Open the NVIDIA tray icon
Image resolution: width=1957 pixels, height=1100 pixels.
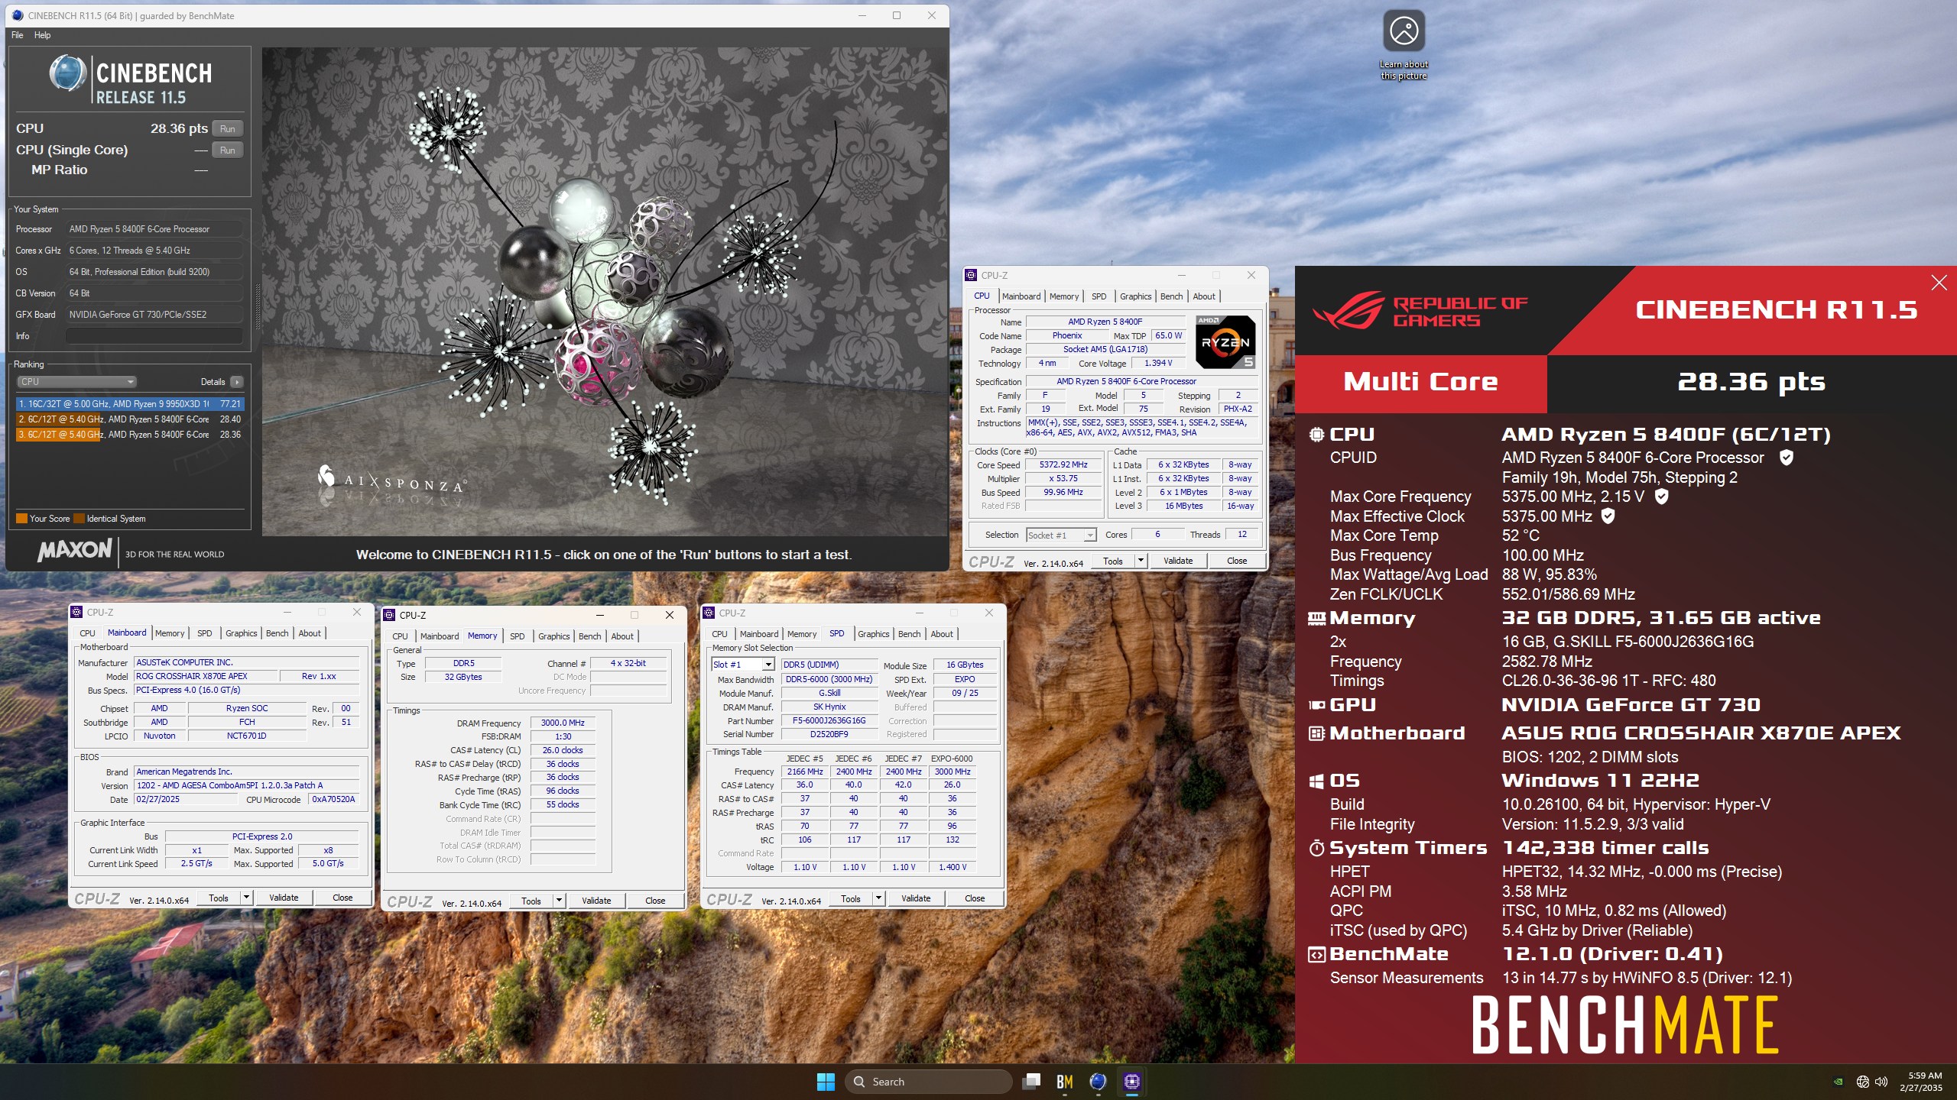pyautogui.click(x=1838, y=1082)
